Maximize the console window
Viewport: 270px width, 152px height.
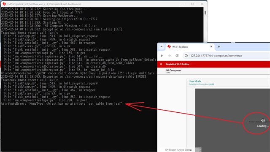click(x=192, y=4)
